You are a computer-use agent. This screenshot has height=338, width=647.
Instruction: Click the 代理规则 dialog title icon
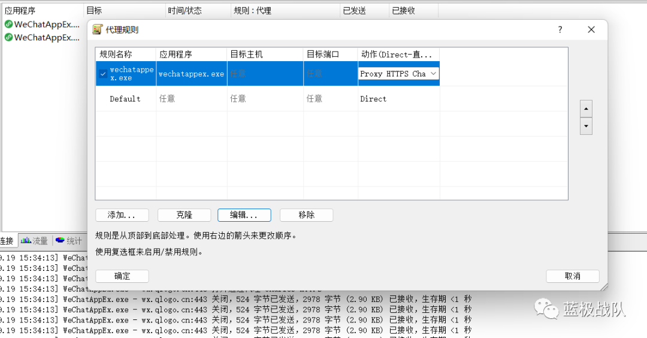pyautogui.click(x=98, y=30)
